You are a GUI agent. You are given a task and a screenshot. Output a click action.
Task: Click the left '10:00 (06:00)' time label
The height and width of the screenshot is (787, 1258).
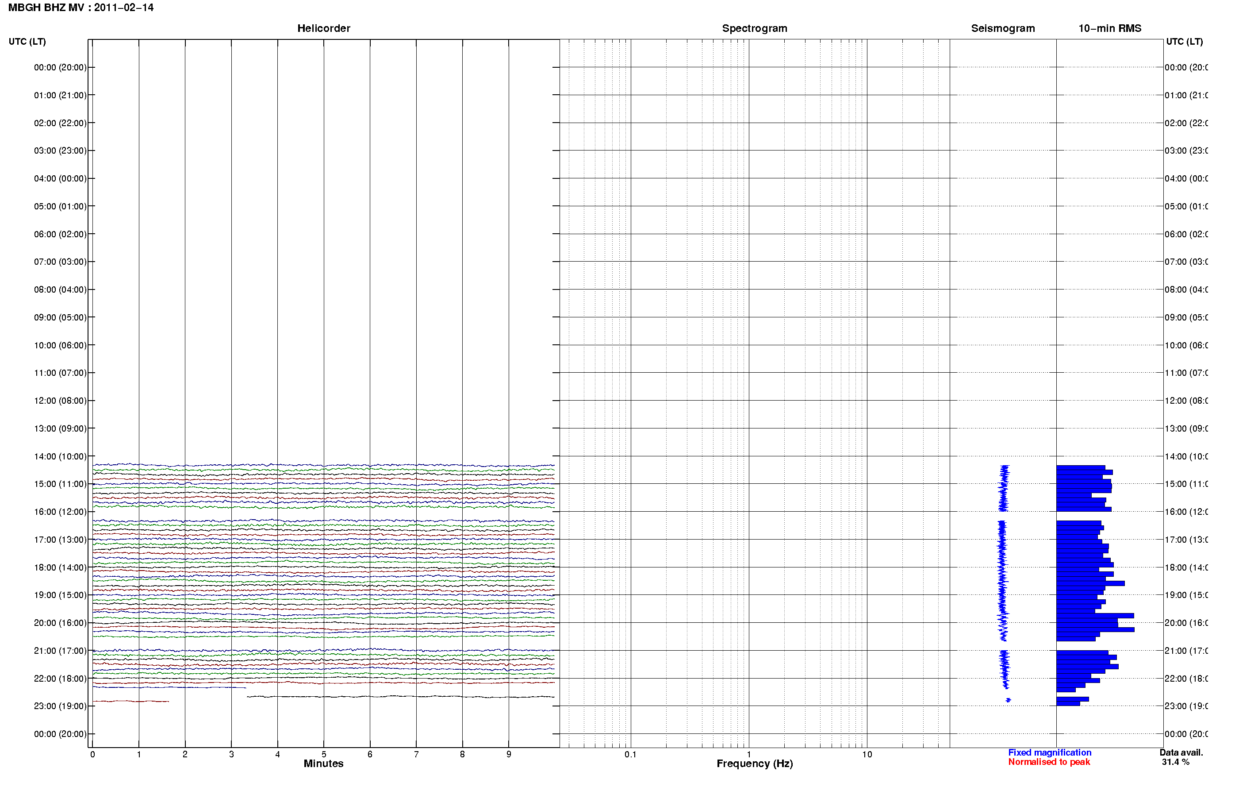[60, 345]
